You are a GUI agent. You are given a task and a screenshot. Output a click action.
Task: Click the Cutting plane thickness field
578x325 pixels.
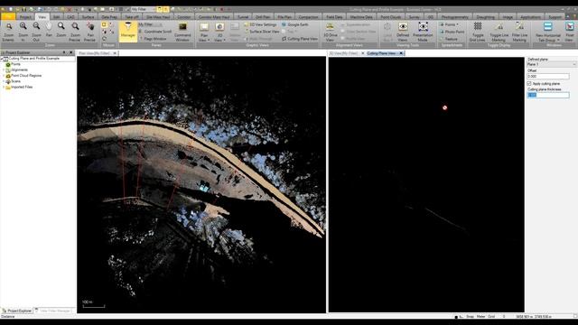548,95
